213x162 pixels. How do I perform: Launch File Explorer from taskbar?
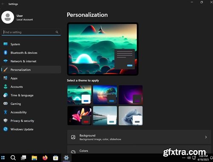click(34, 158)
